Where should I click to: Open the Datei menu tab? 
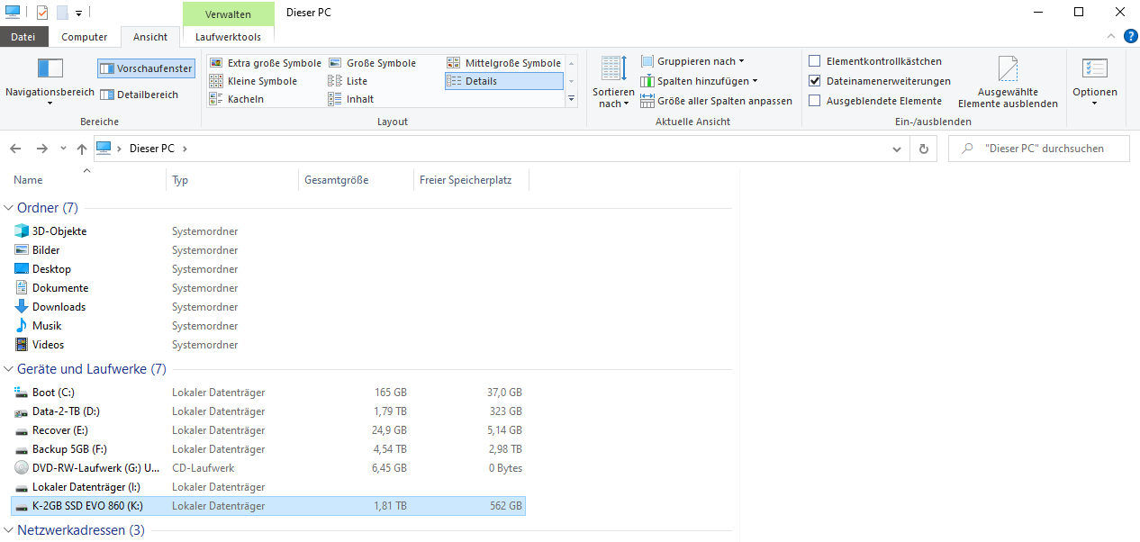[23, 37]
